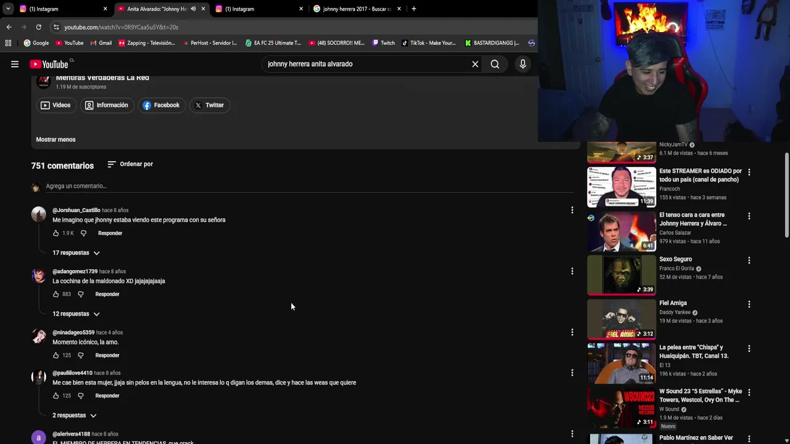Like the comment by @adangomez1739

pyautogui.click(x=56, y=294)
